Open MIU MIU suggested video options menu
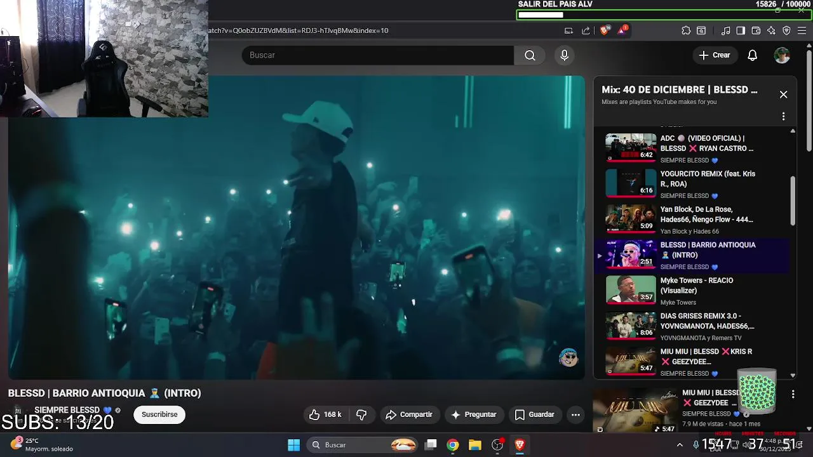The image size is (813, 457). pyautogui.click(x=793, y=394)
